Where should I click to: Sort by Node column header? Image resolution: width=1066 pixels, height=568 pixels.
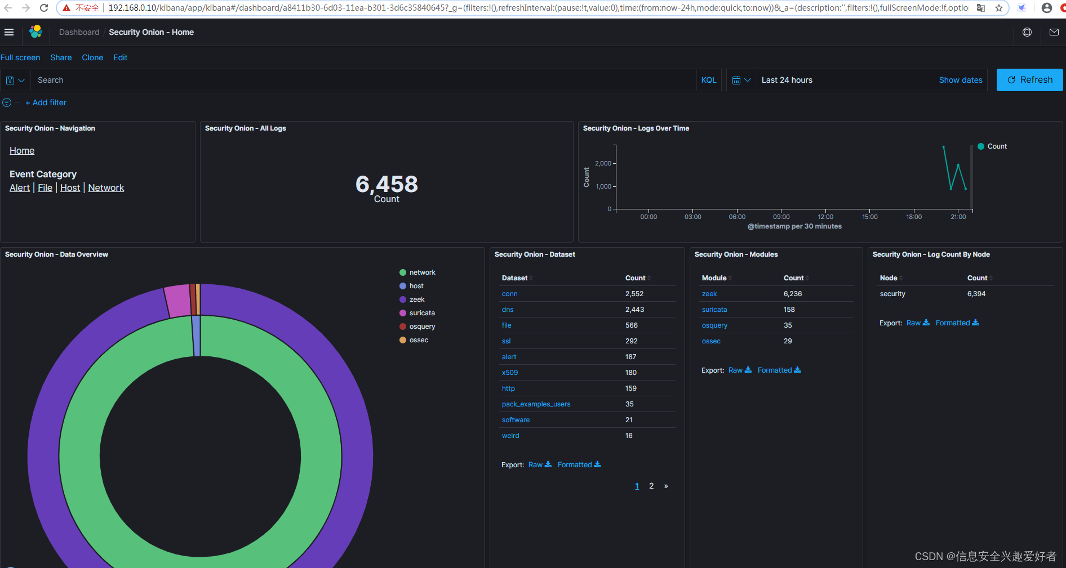pos(891,278)
